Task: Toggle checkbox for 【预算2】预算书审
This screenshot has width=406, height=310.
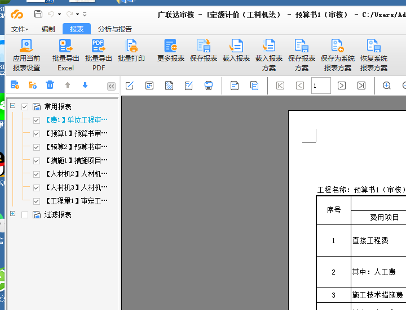Action: [37, 147]
